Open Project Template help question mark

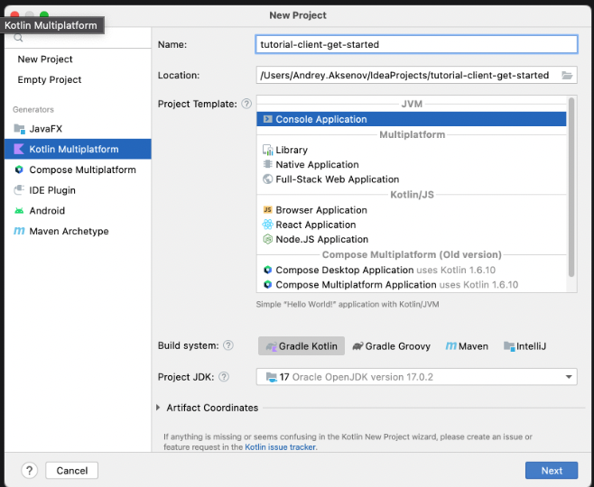pyautogui.click(x=246, y=104)
